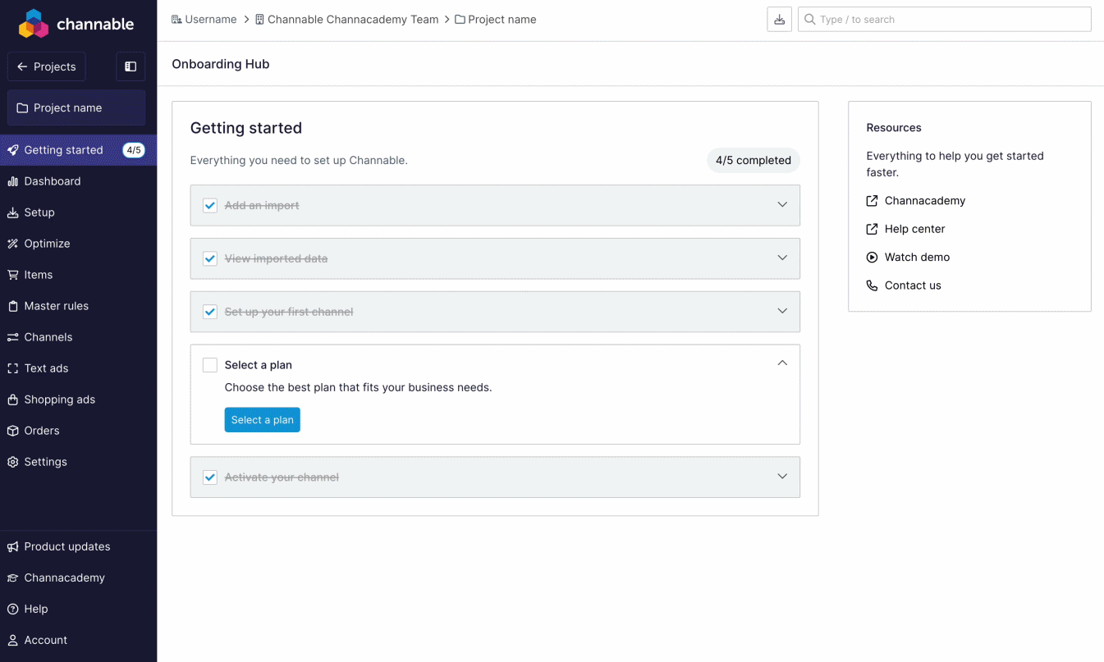Open Master rules in the sidebar
Screen dimensions: 1104x662
pyautogui.click(x=78, y=306)
